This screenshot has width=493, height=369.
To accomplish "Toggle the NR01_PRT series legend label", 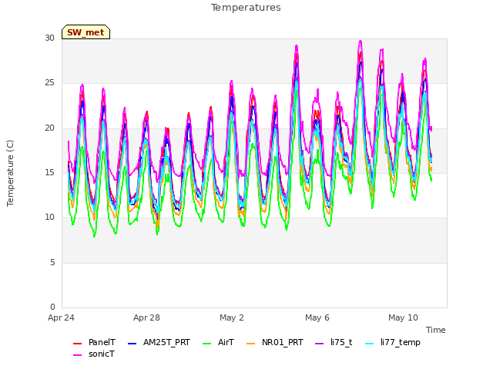I will [283, 342].
